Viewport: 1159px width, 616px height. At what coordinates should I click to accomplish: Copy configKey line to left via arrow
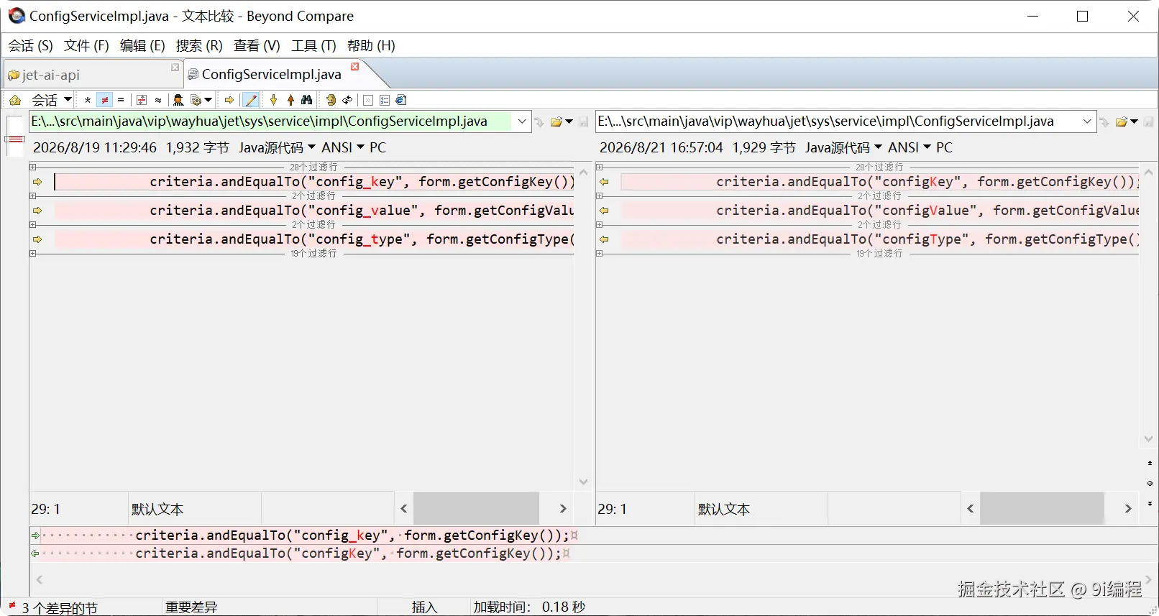pos(604,182)
